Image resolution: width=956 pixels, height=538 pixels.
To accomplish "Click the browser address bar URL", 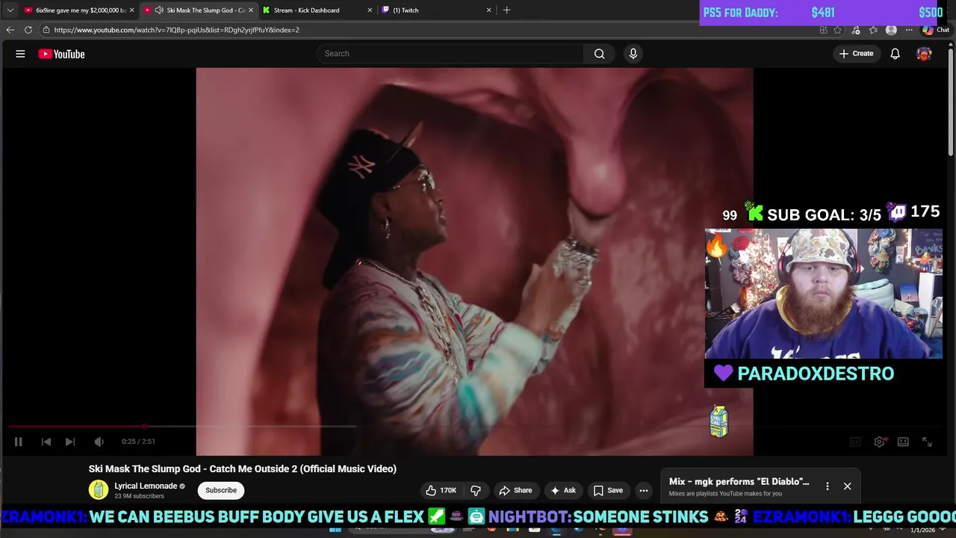I will click(x=176, y=30).
